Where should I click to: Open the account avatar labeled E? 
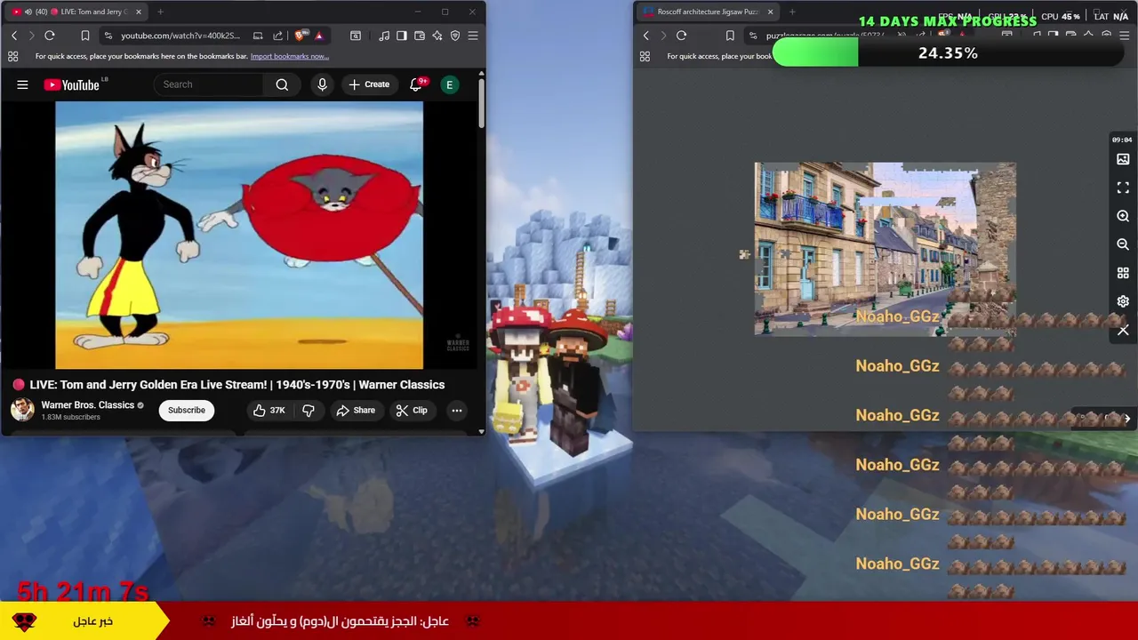click(x=450, y=84)
